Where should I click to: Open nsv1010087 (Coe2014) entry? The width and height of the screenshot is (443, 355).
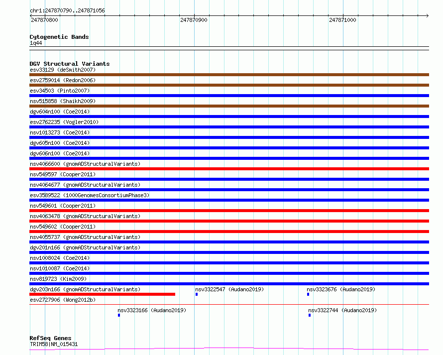tap(60, 268)
